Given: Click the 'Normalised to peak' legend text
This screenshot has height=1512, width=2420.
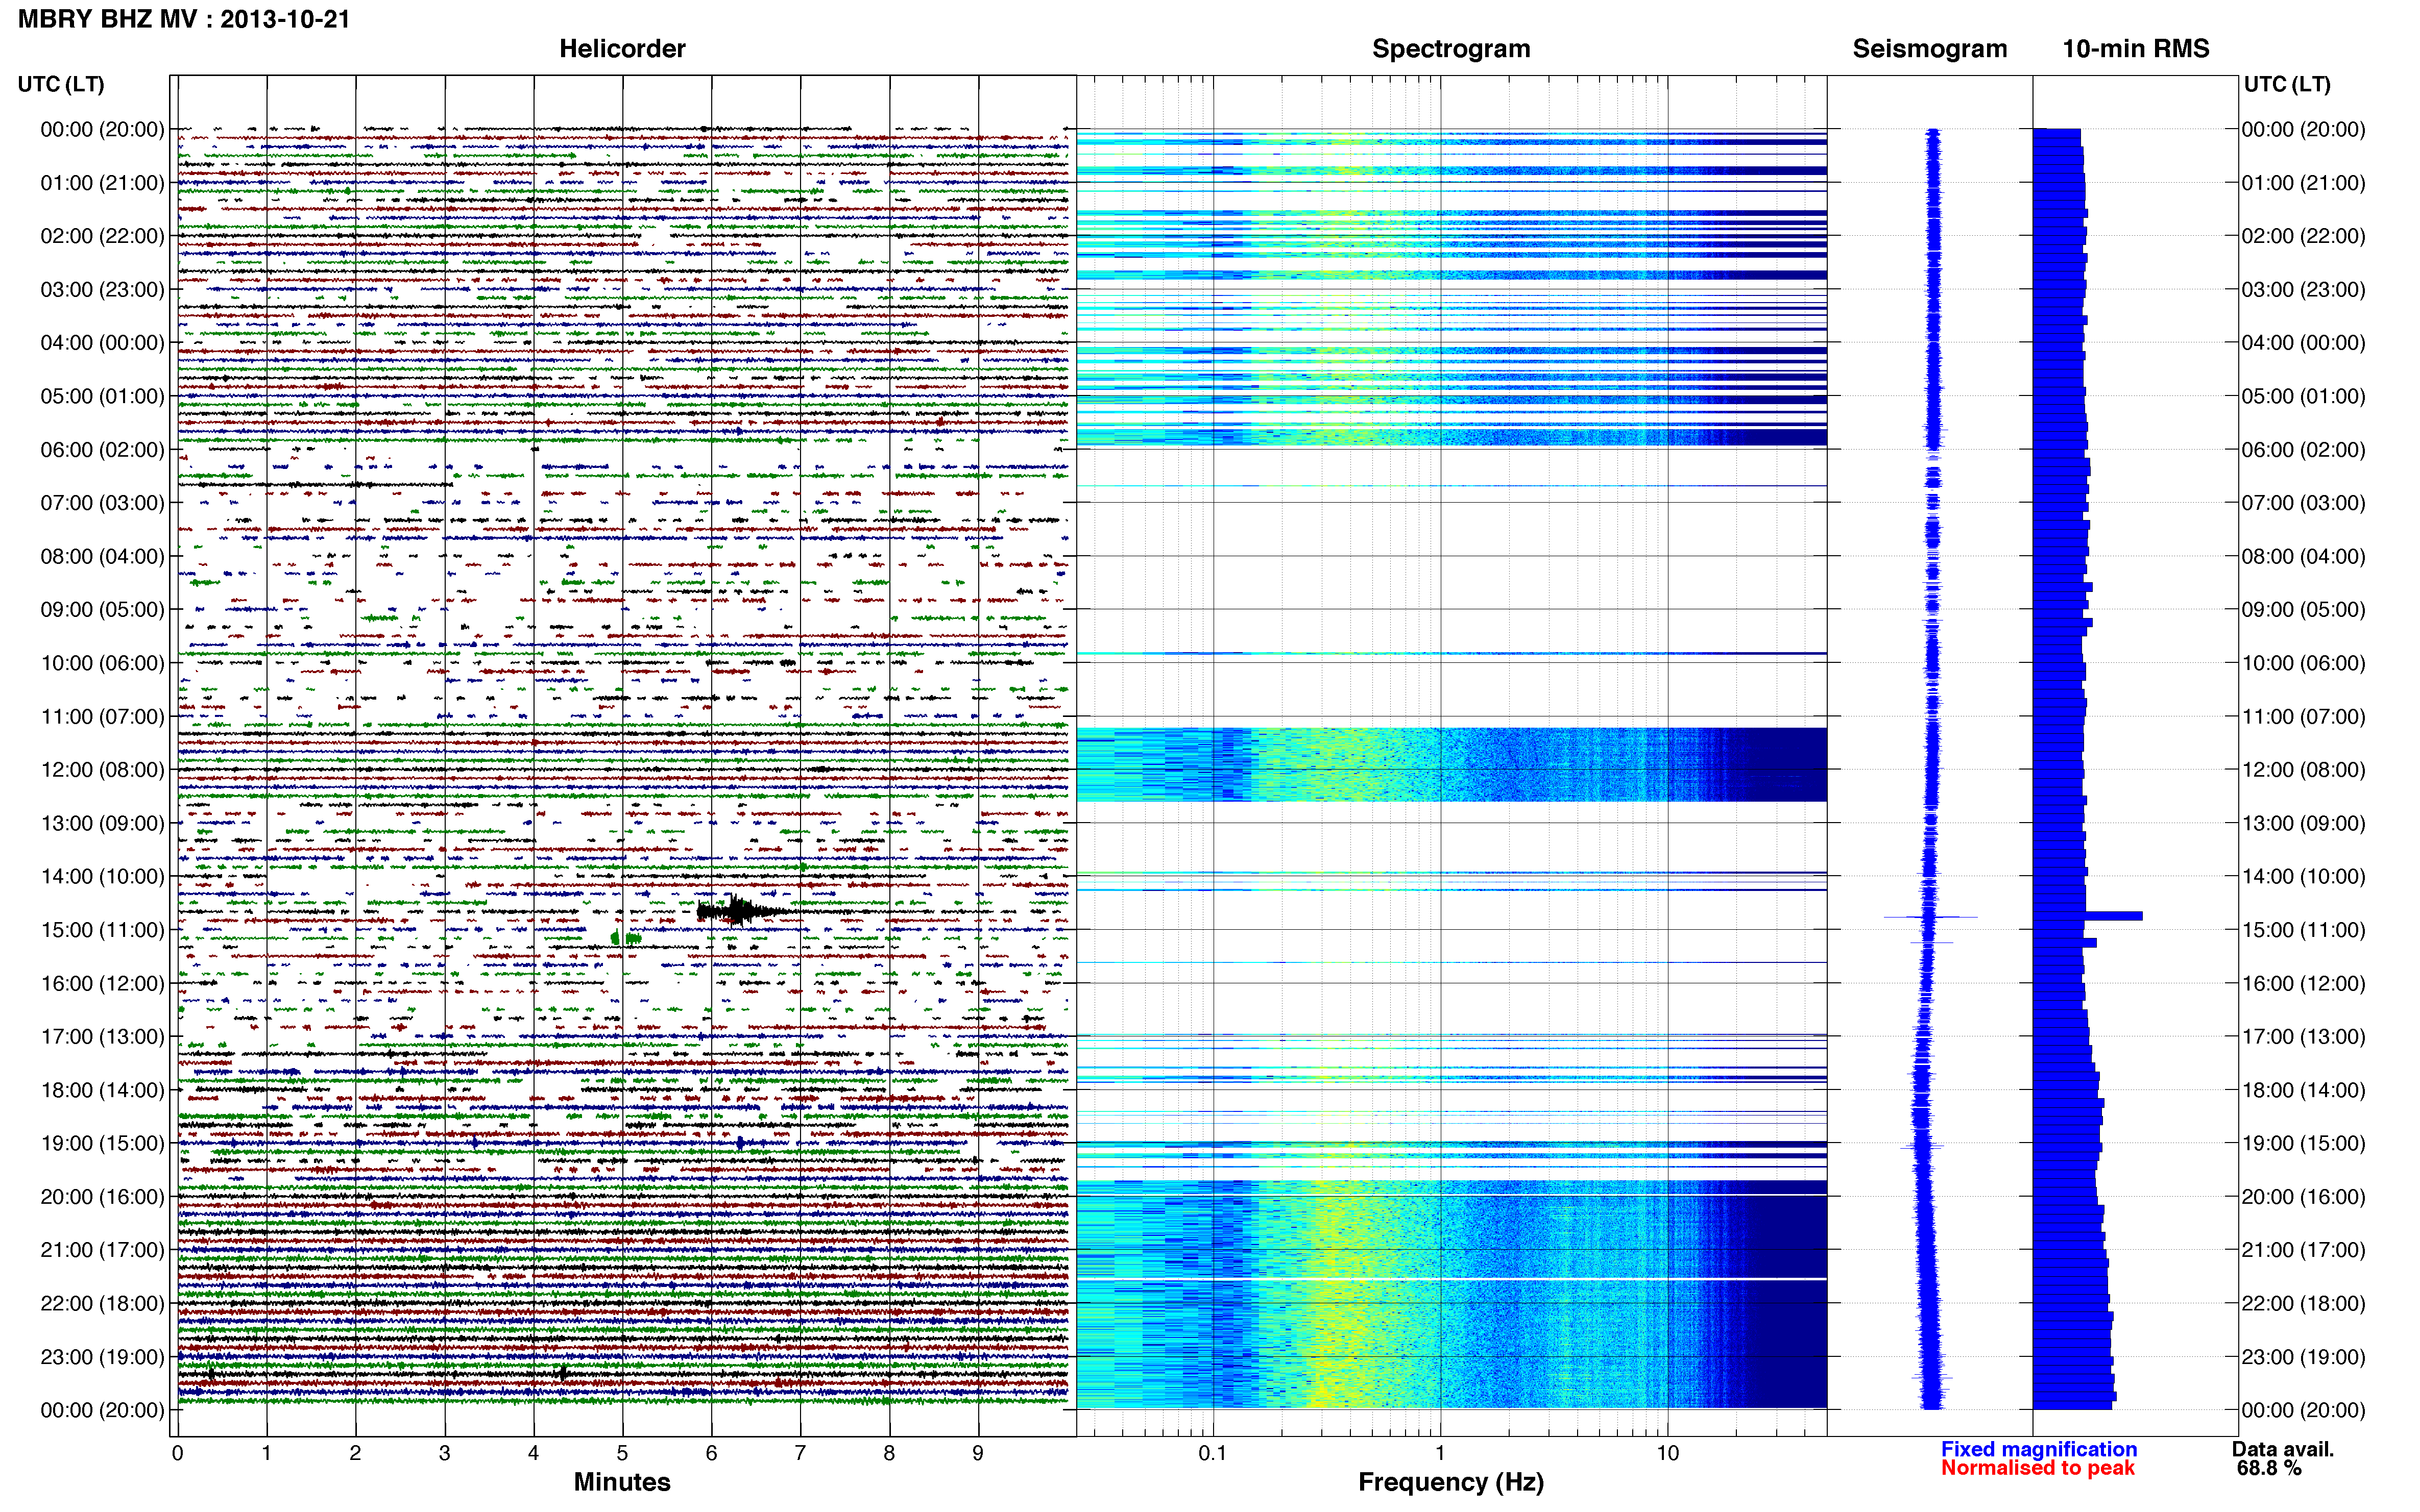Looking at the screenshot, I should click(x=2038, y=1468).
